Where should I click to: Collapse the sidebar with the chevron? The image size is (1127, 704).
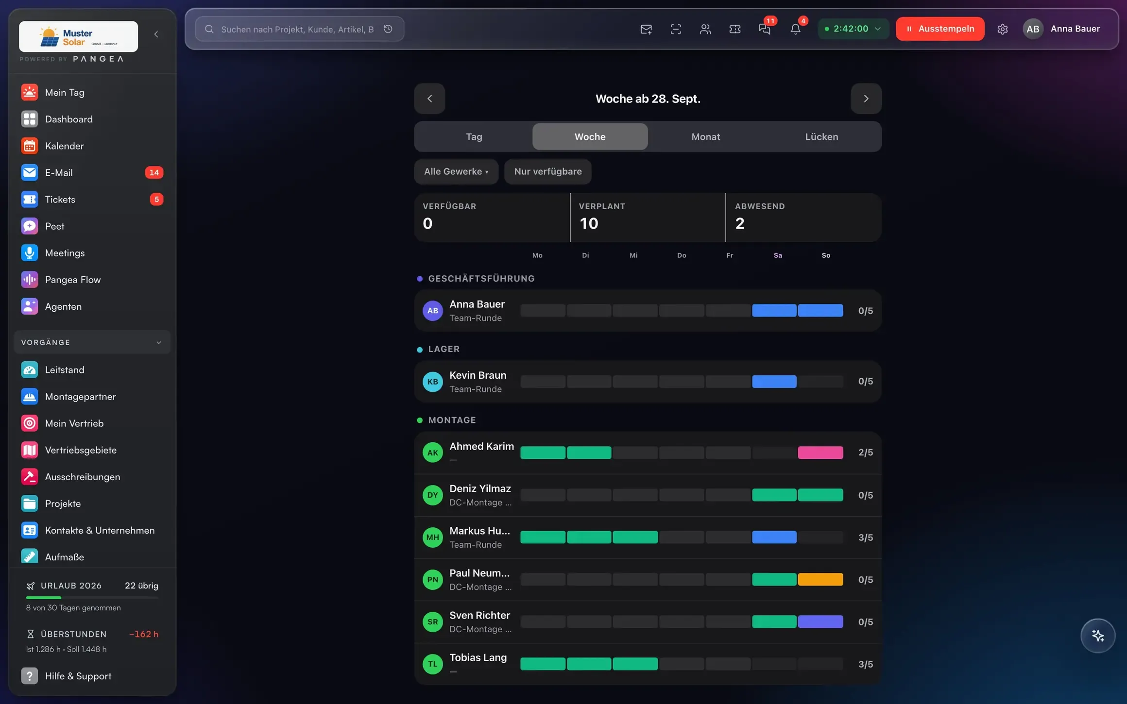[x=156, y=34]
